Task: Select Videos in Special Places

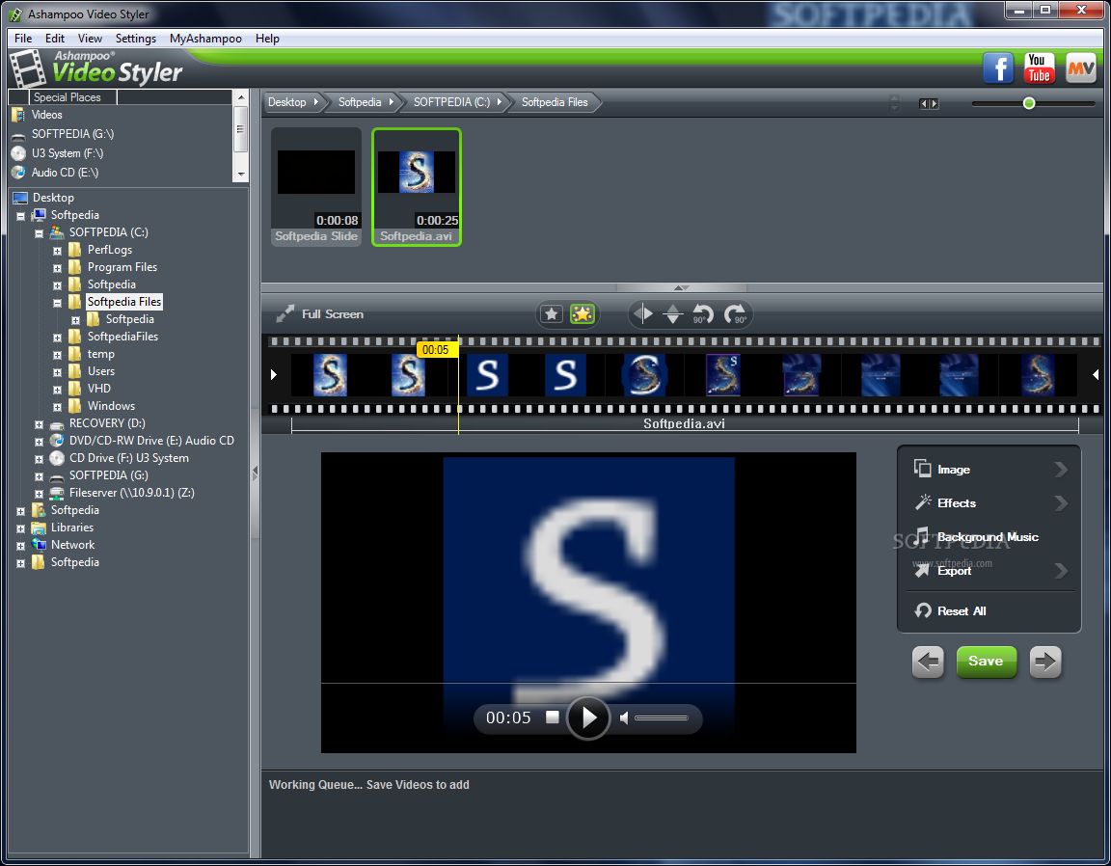Action: 46,115
